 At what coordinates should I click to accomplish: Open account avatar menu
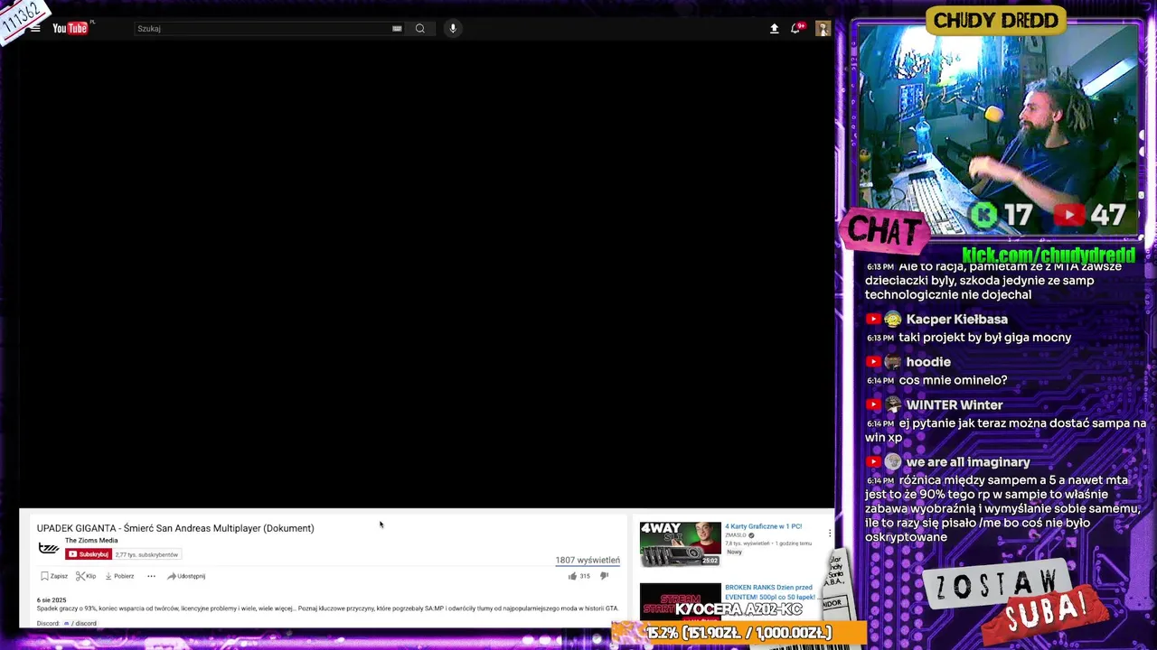[x=823, y=29]
